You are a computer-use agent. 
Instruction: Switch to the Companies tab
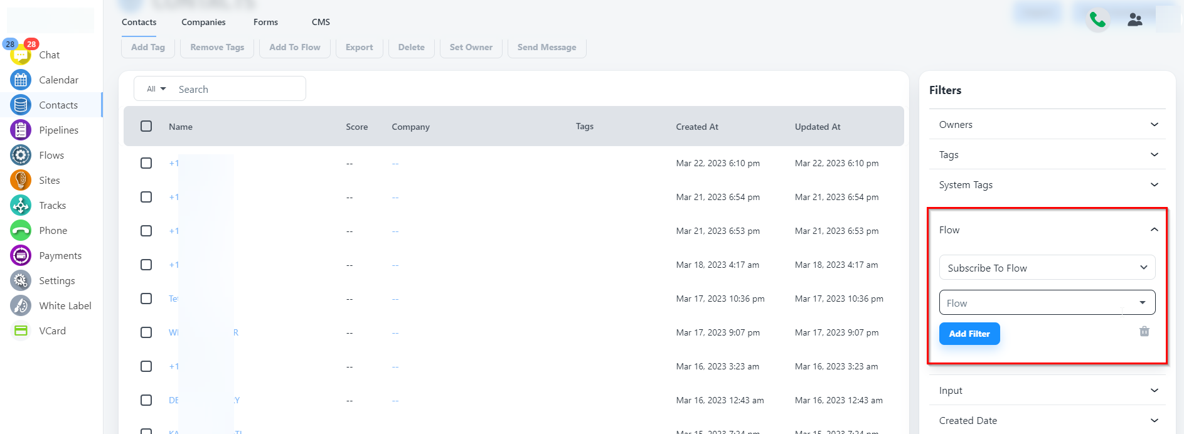click(203, 22)
